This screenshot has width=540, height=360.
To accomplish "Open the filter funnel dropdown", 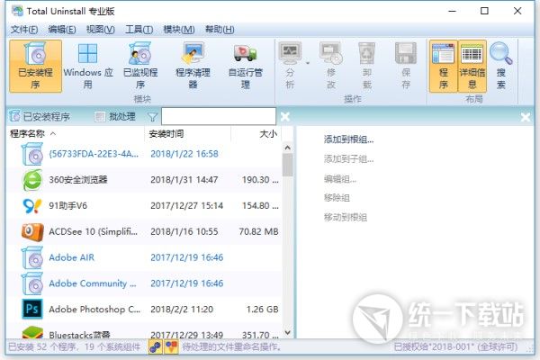I will [152, 117].
